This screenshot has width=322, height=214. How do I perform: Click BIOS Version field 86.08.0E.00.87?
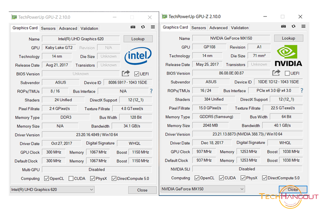coord(231,73)
